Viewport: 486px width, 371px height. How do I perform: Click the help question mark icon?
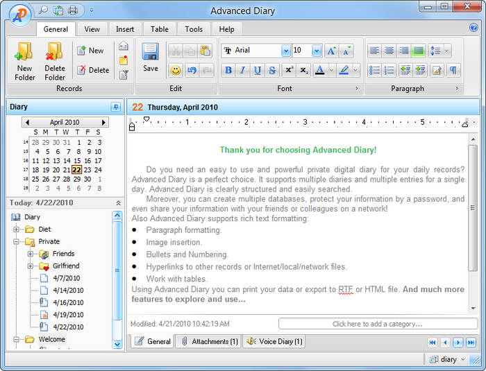click(x=474, y=28)
